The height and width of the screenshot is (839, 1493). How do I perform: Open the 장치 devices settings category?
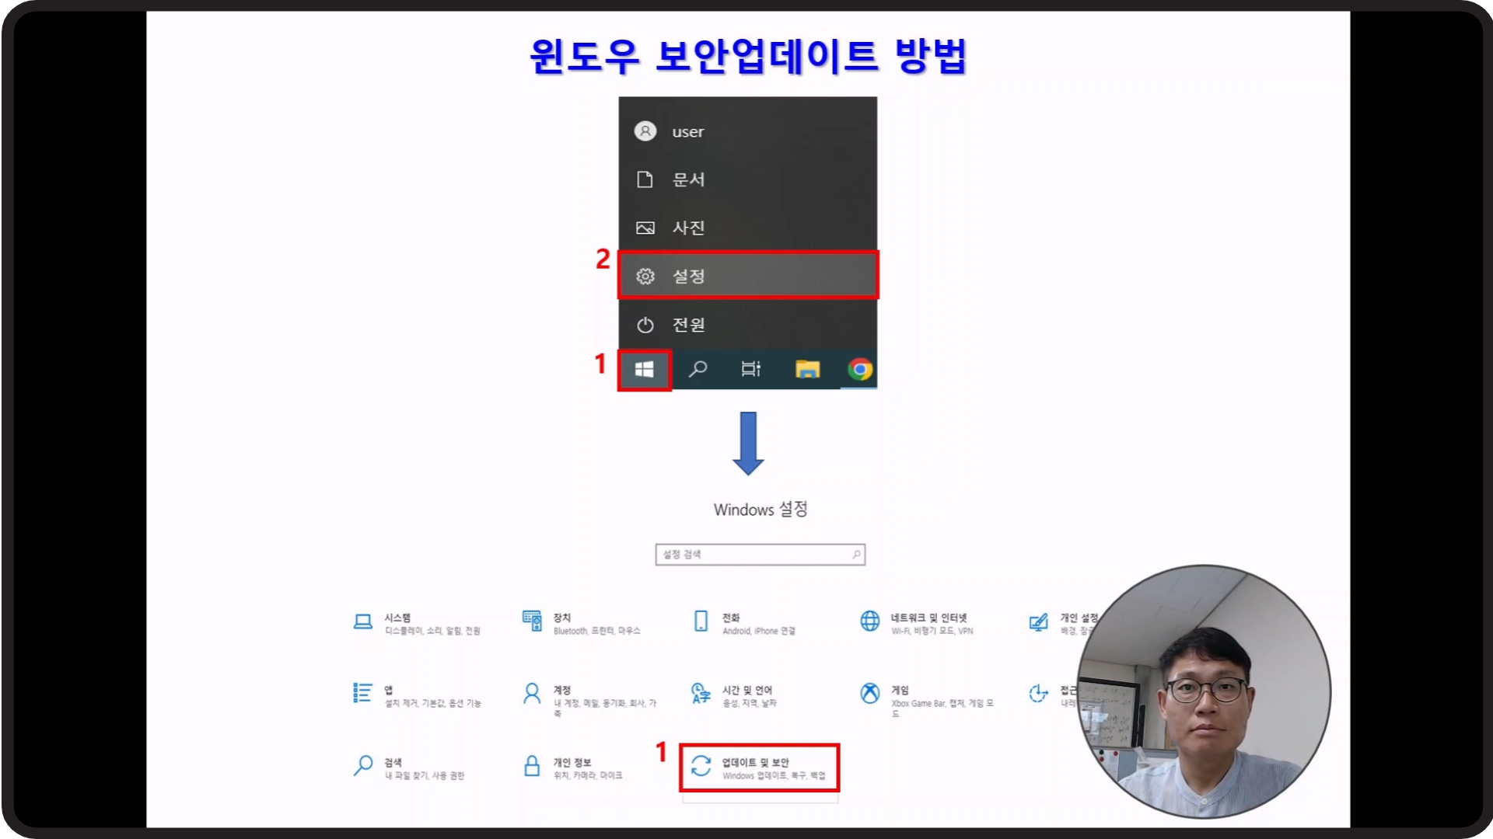pos(583,623)
